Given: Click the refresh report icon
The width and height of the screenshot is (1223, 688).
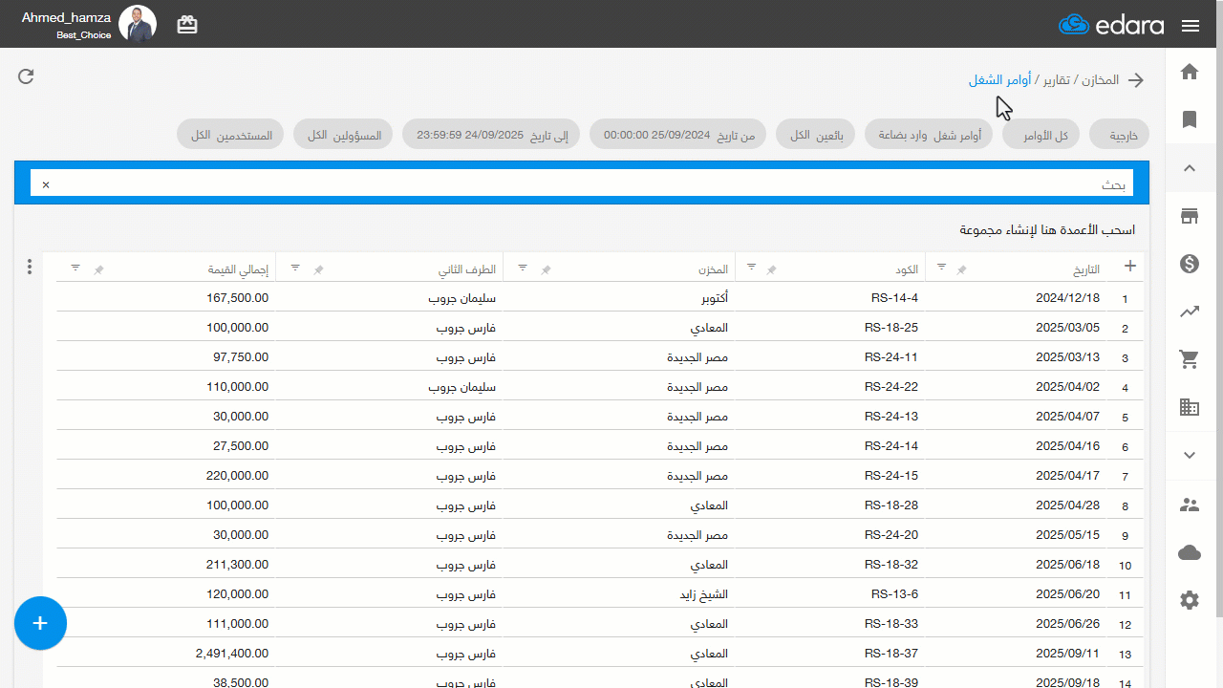Looking at the screenshot, I should [x=26, y=76].
